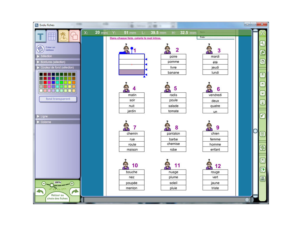Open the wrench and screwdriver tools icon
Viewport: 302px width, 226px height.
[x=262, y=33]
